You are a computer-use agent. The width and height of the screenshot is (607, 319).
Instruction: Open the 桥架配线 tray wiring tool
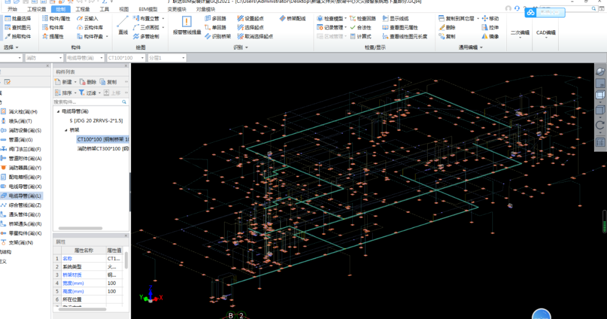click(293, 18)
